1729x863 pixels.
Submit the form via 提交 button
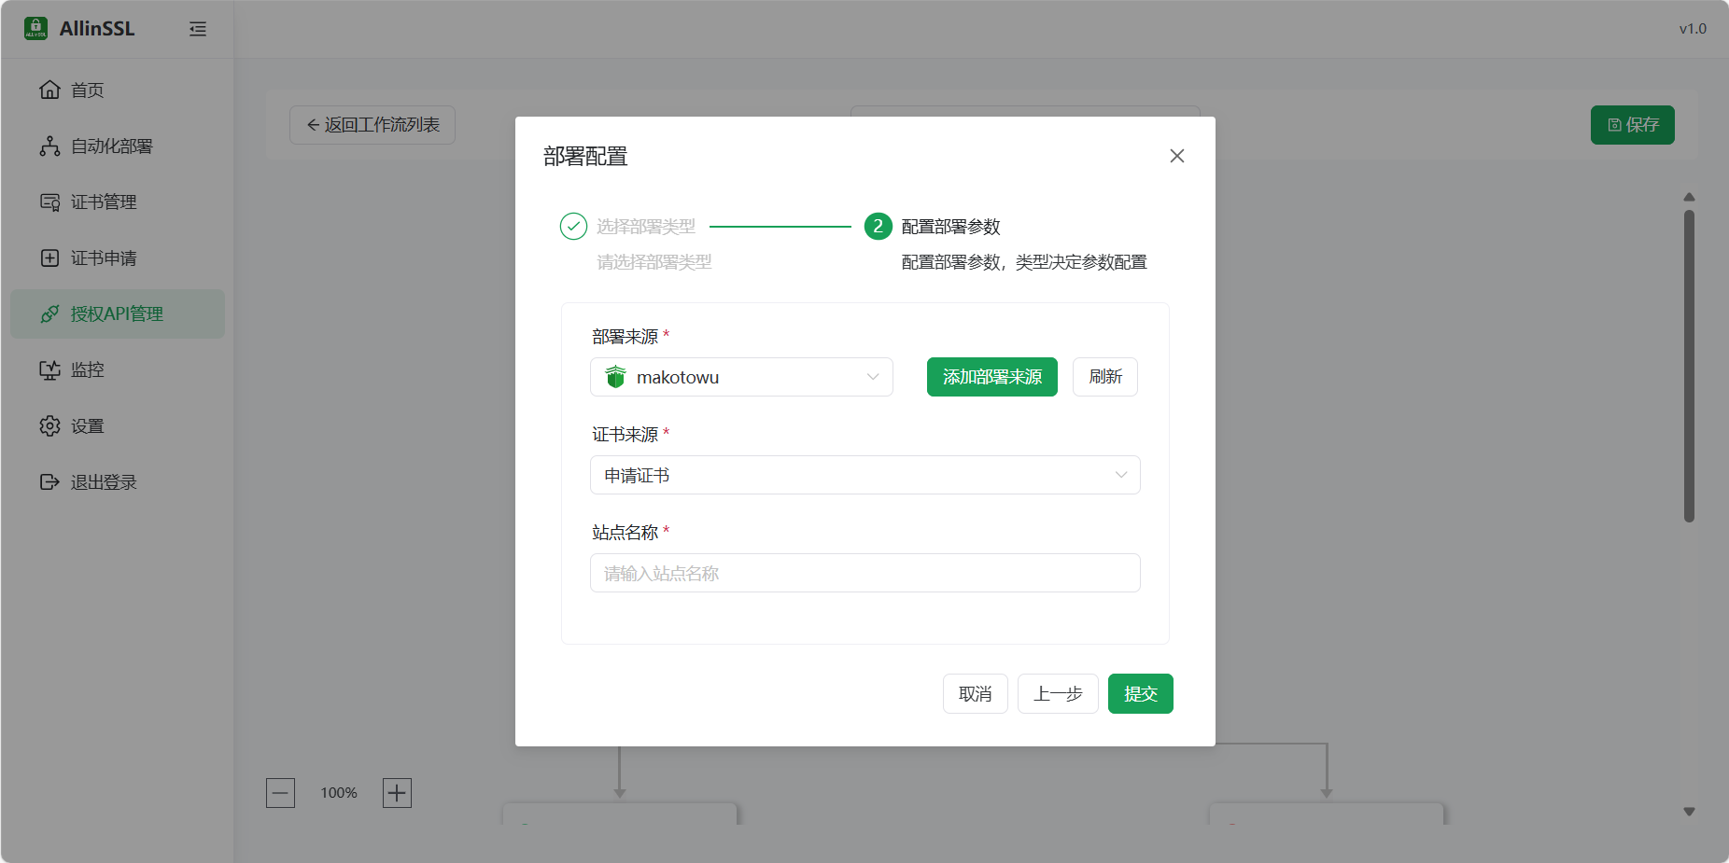tap(1140, 693)
